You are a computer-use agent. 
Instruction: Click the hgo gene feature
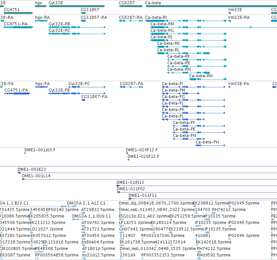click(x=41, y=6)
